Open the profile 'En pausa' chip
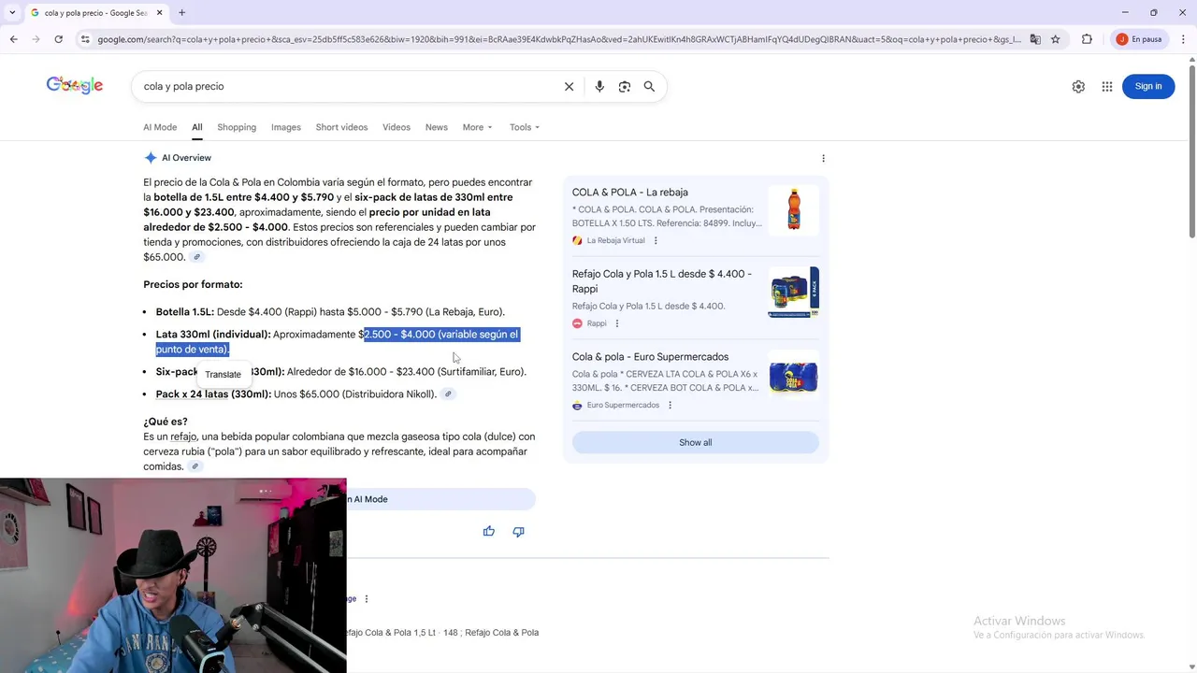Screen dimensions: 1197x673 (x=1139, y=39)
